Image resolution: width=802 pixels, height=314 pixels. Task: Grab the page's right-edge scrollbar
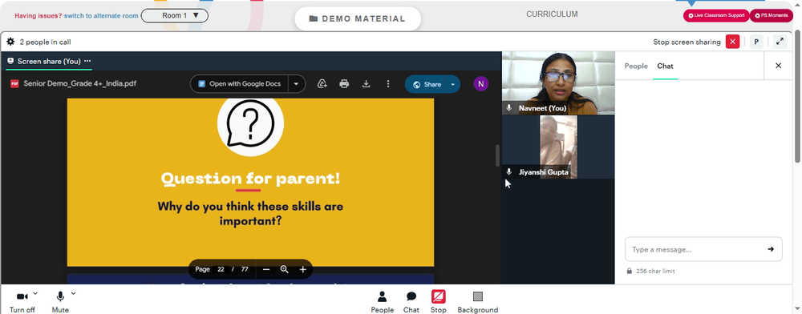pyautogui.click(x=798, y=97)
